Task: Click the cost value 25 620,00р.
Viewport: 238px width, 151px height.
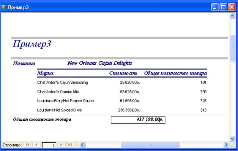Action: point(130,83)
